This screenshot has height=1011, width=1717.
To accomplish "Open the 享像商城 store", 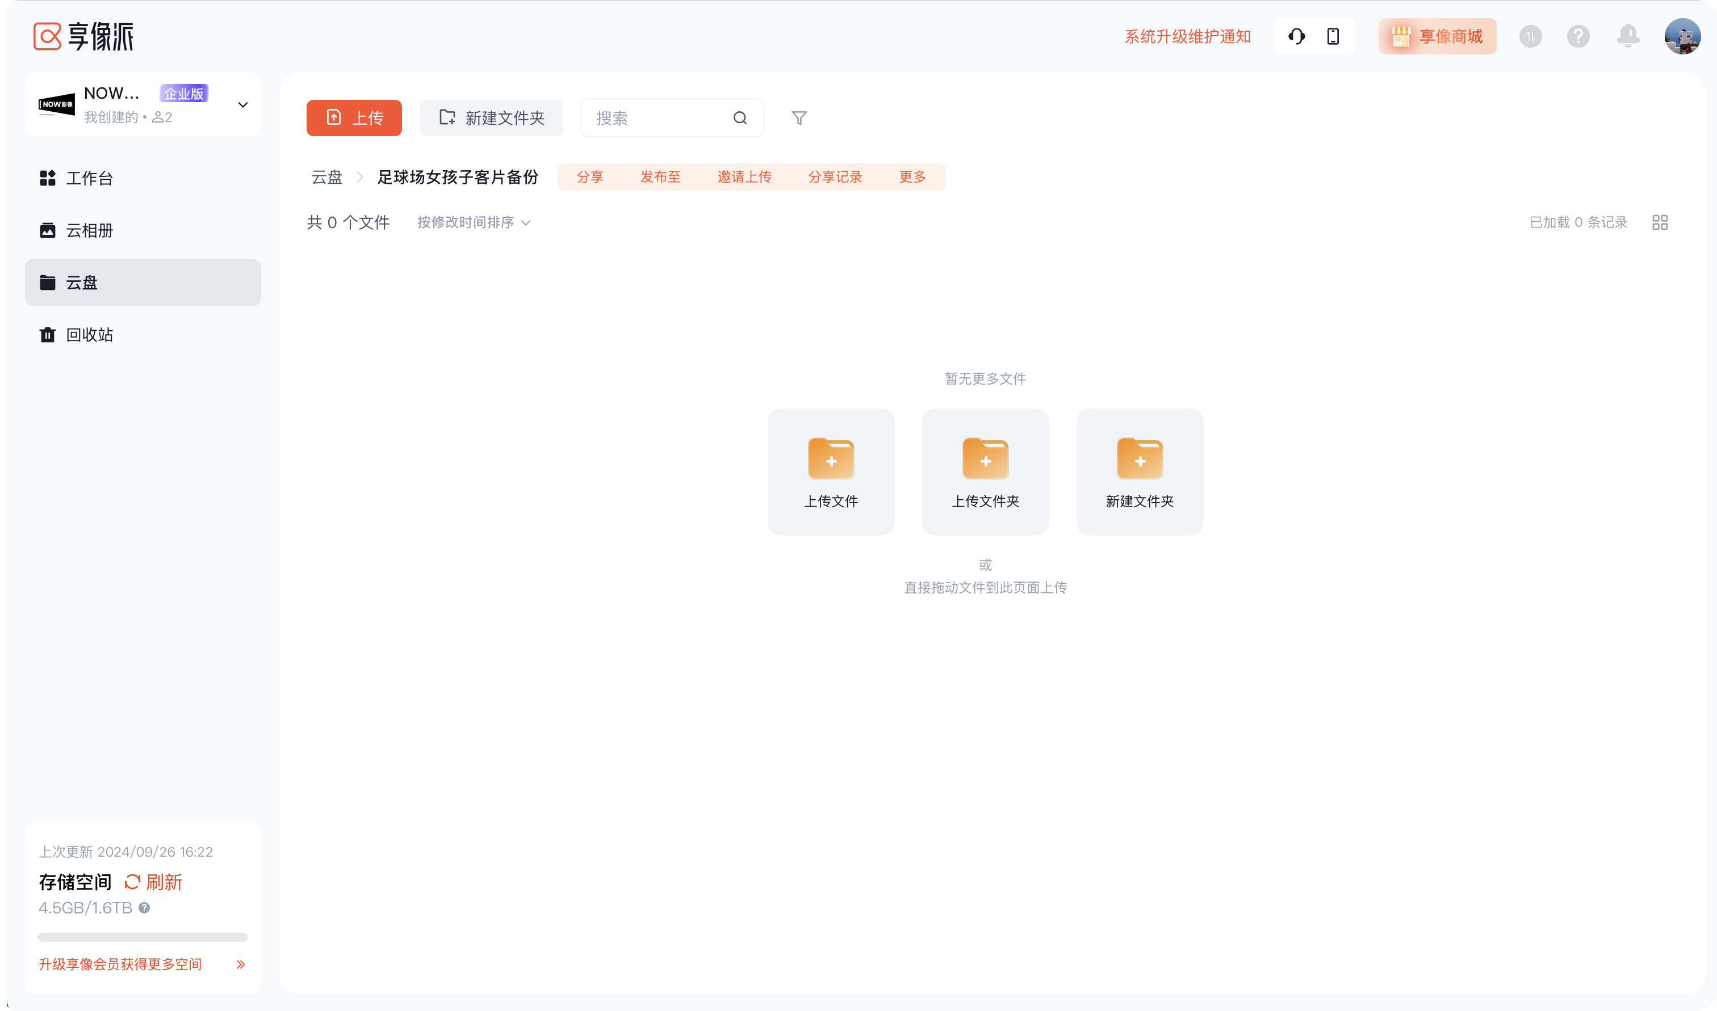I will pyautogui.click(x=1437, y=36).
